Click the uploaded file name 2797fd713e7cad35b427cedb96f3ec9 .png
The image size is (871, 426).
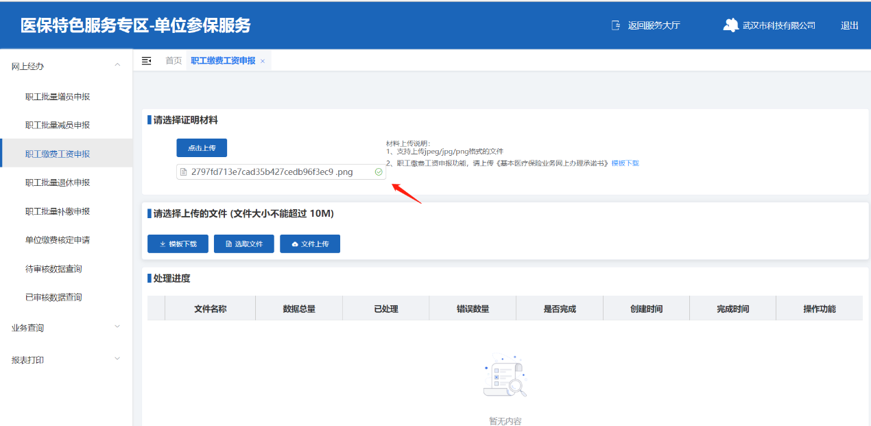[272, 172]
